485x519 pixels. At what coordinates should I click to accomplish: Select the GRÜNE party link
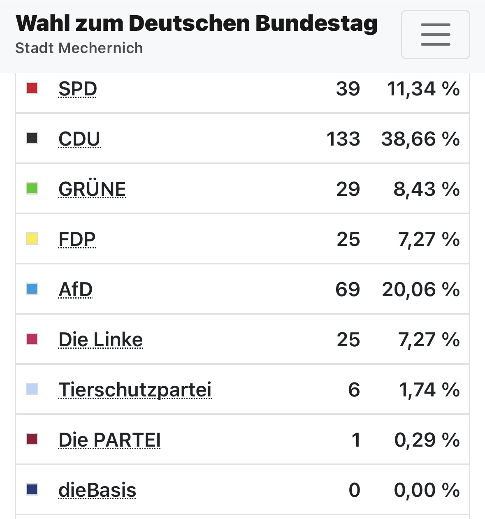point(92,189)
